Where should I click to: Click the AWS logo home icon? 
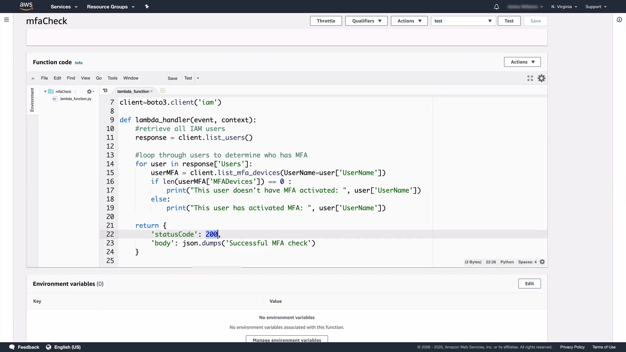[x=26, y=6]
